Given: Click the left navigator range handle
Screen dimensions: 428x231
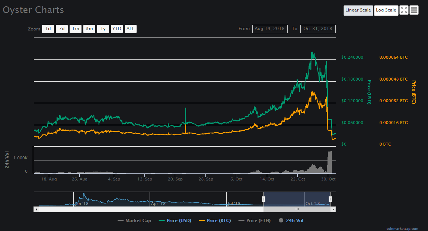Looking at the screenshot, I should pos(263,199).
